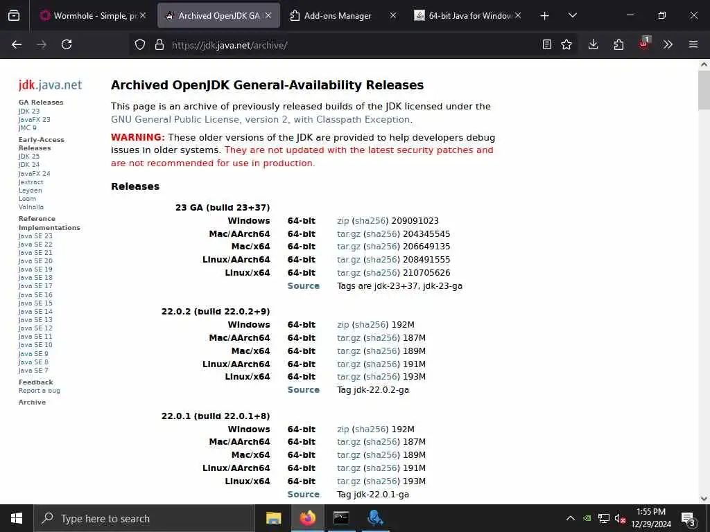The height and width of the screenshot is (532, 710).
Task: Open Firefox View icon in the tab bar
Action: 14,15
